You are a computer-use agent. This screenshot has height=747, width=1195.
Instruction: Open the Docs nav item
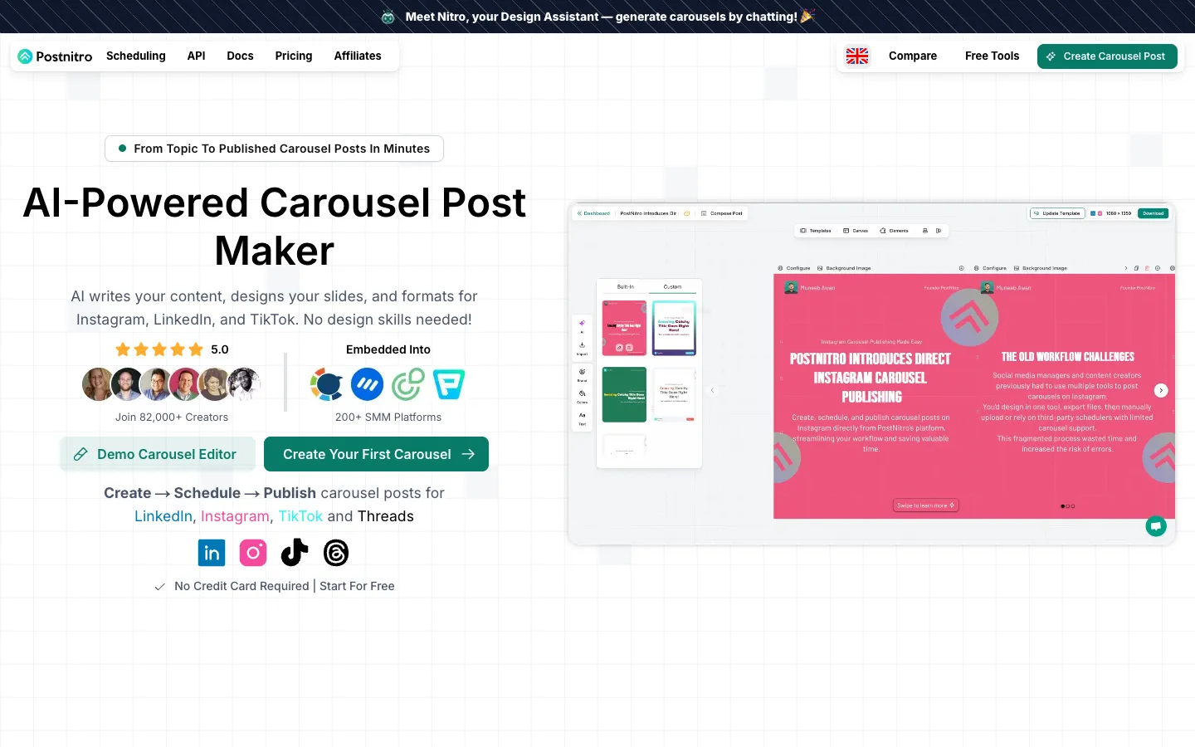tap(240, 56)
